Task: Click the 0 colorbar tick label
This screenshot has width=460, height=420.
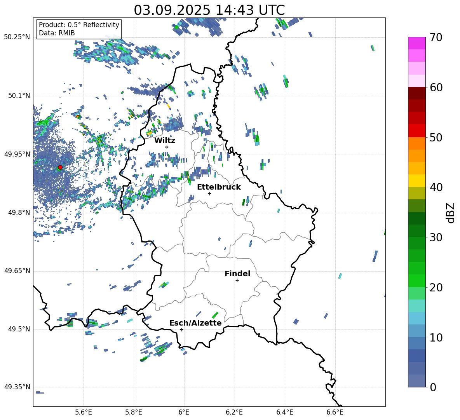Action: tap(433, 387)
